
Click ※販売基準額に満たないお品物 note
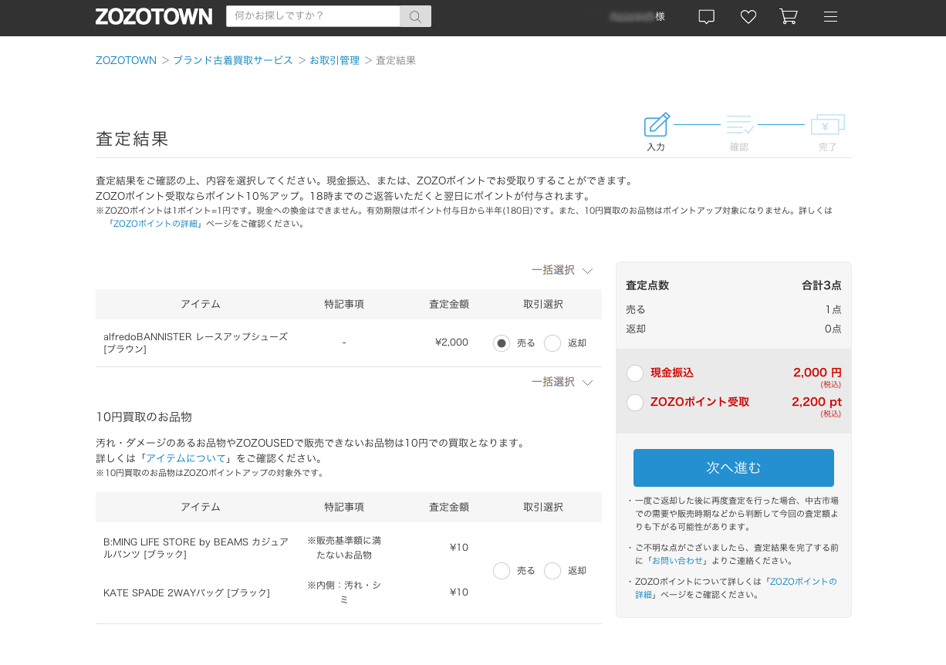pos(344,548)
